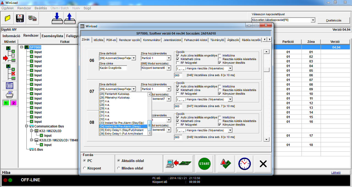This screenshot has width=352, height=187.
Task: Open the table view icon under Művelet
Action: [x=9, y=86]
